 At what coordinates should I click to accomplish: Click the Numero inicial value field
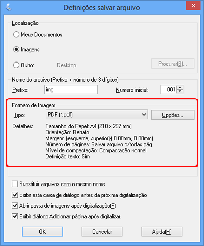click(x=169, y=89)
